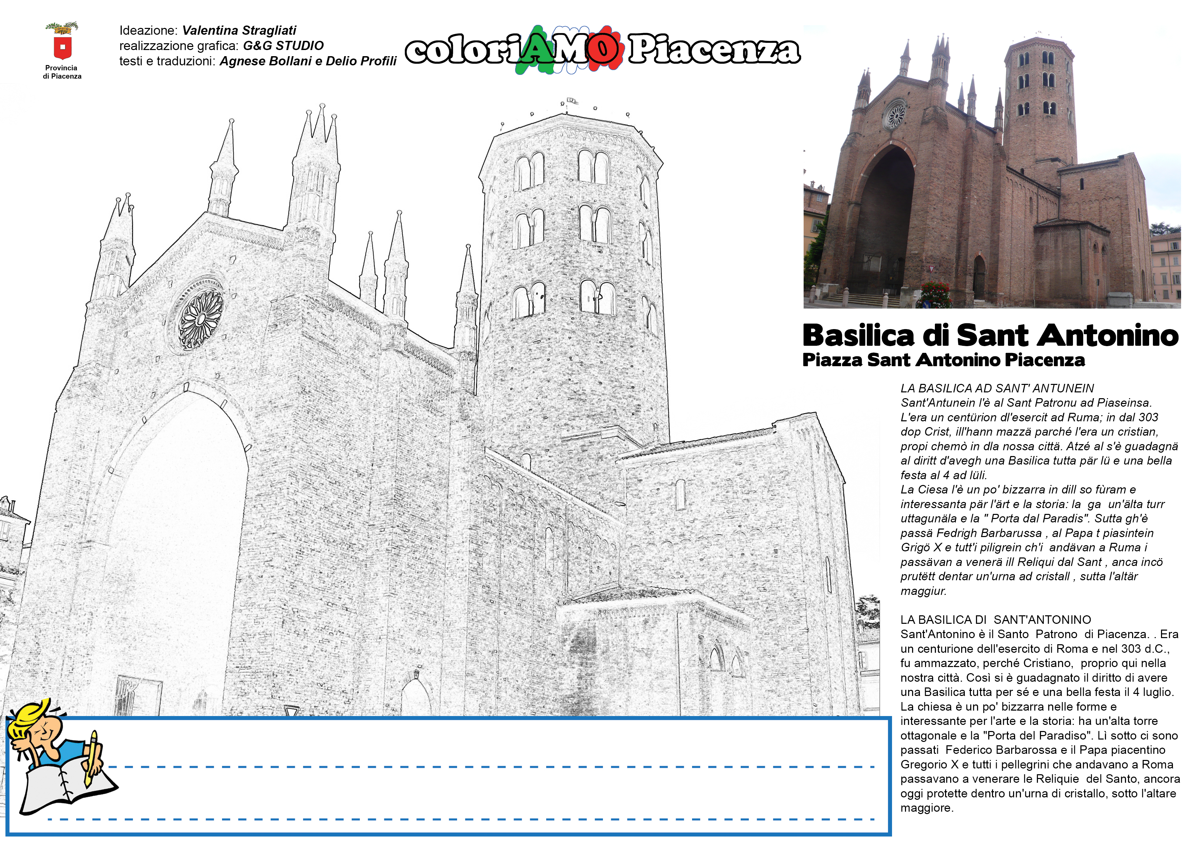Click the color photo of the basilica
This screenshot has height=844, width=1193.
click(x=992, y=166)
